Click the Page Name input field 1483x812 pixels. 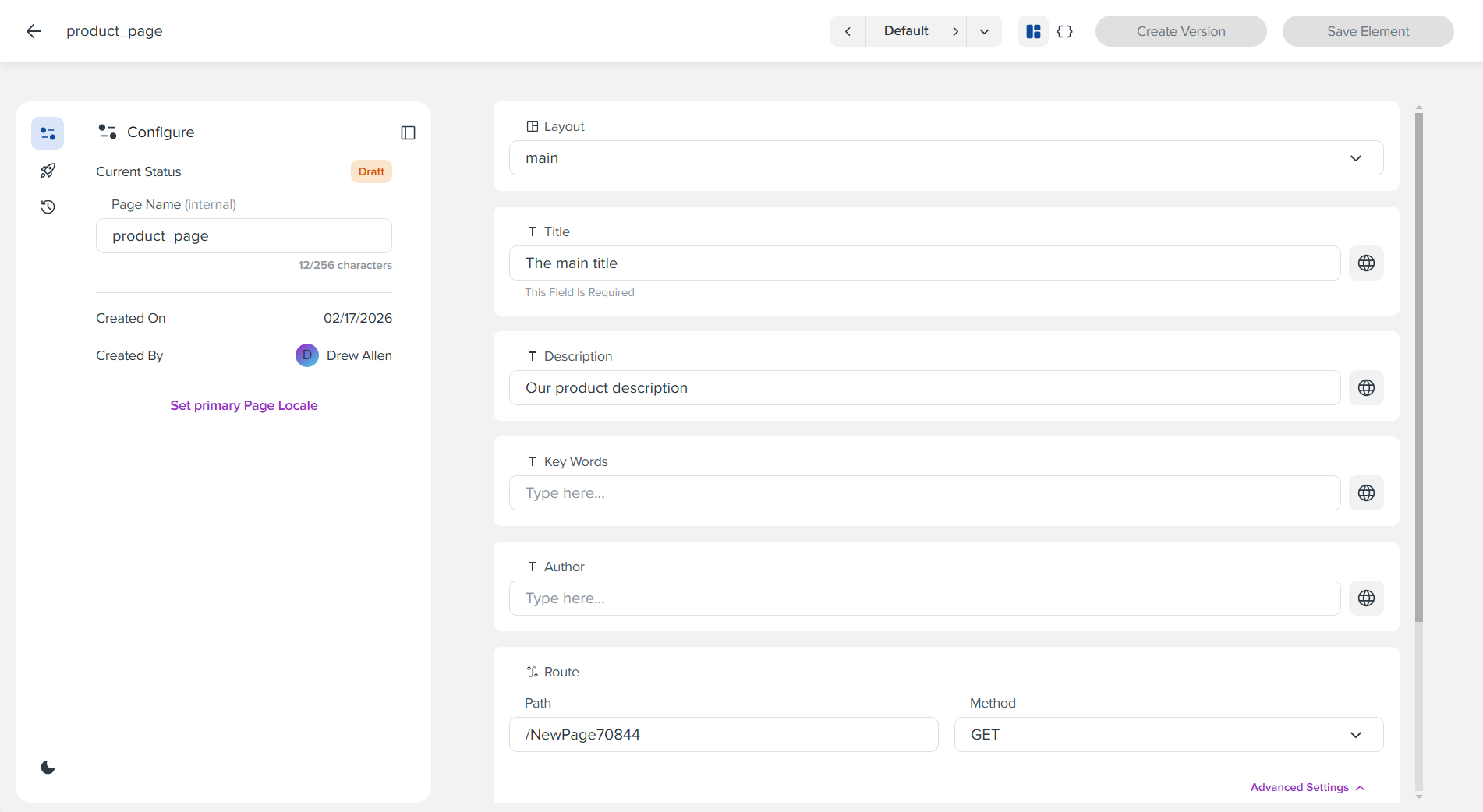[243, 235]
